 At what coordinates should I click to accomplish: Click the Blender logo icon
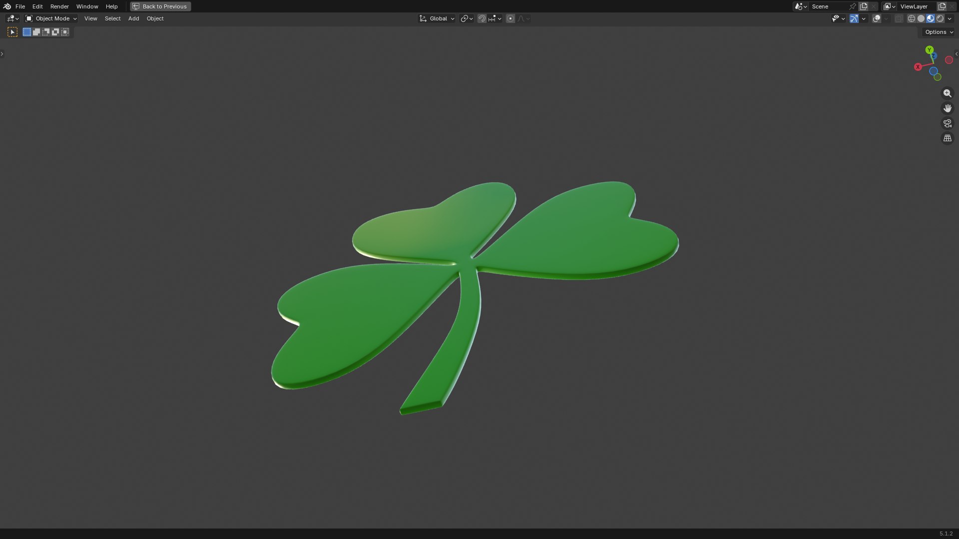click(x=7, y=6)
